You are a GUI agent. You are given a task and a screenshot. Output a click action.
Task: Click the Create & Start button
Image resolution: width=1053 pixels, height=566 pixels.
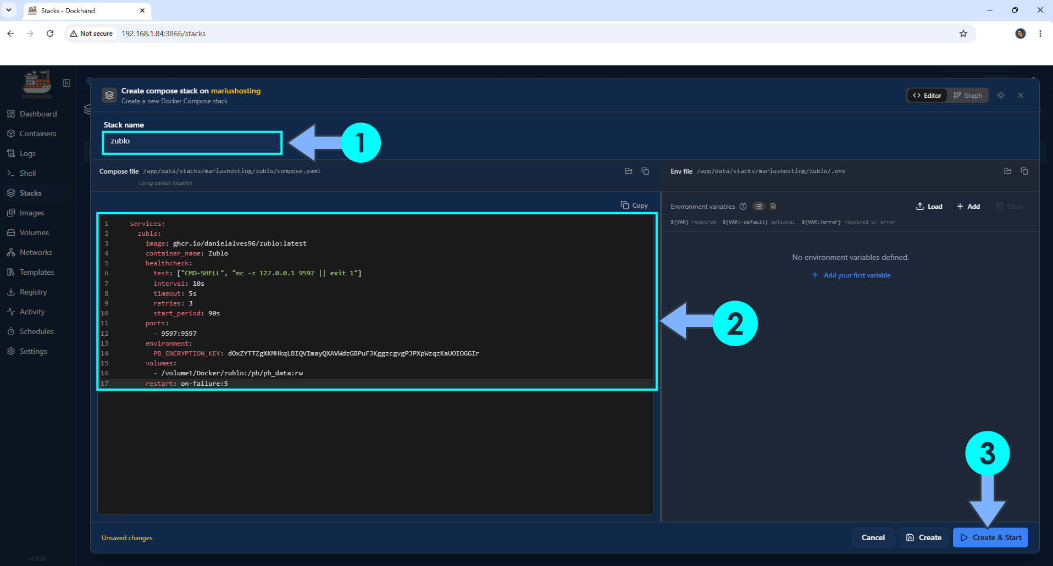coord(991,538)
